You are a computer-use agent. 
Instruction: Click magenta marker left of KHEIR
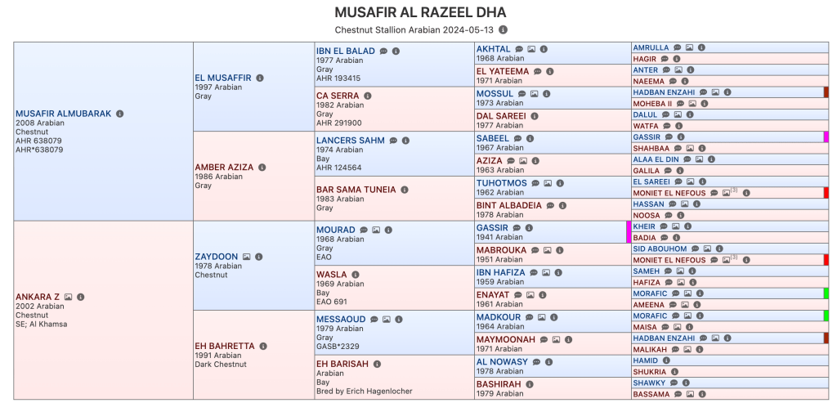(x=629, y=231)
